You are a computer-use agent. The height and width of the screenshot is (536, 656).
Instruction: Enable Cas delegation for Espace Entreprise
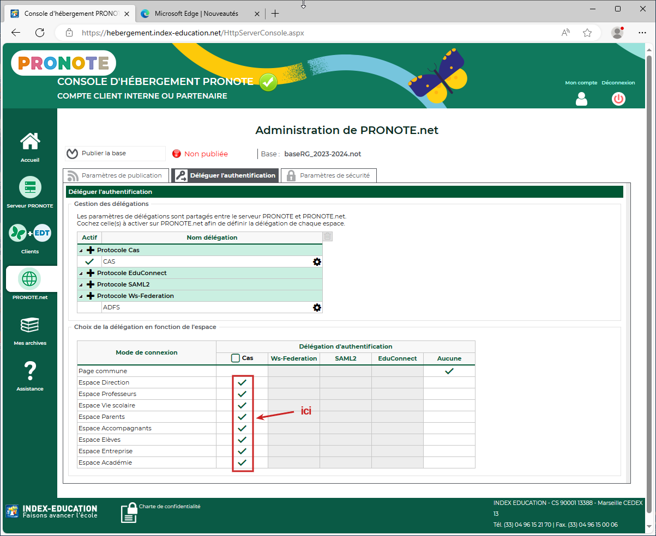[242, 451]
